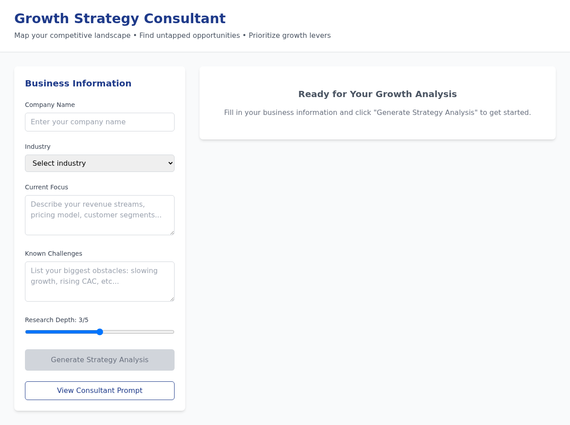Screen dimensions: 570x425
Task: Click the Ready for Your Growth Analysis panel
Action: point(377,102)
